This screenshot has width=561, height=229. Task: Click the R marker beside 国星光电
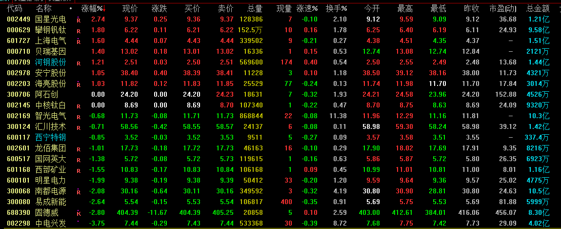click(x=79, y=20)
